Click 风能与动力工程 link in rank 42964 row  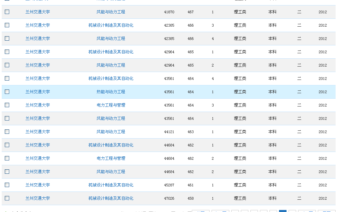tap(111, 65)
